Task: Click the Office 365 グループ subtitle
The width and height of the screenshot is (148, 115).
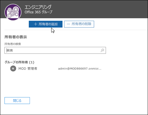Action: click(x=38, y=12)
